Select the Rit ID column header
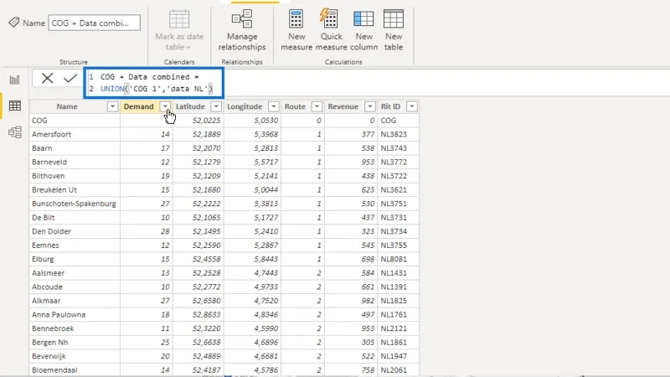Image resolution: width=670 pixels, height=377 pixels. pyautogui.click(x=390, y=106)
